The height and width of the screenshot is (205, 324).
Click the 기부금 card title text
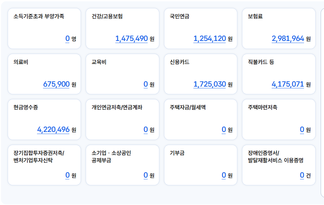pos(177,153)
